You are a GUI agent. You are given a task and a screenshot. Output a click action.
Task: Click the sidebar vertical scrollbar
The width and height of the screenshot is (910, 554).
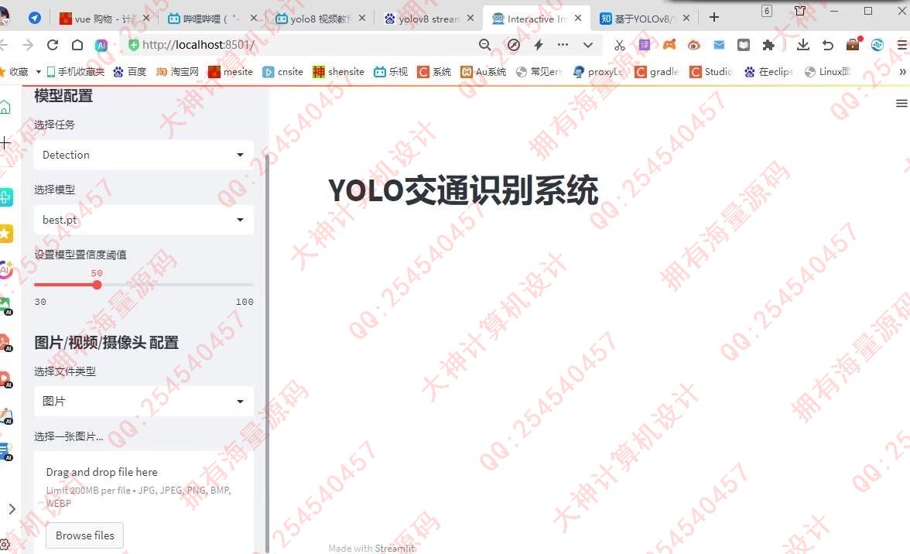(267, 353)
